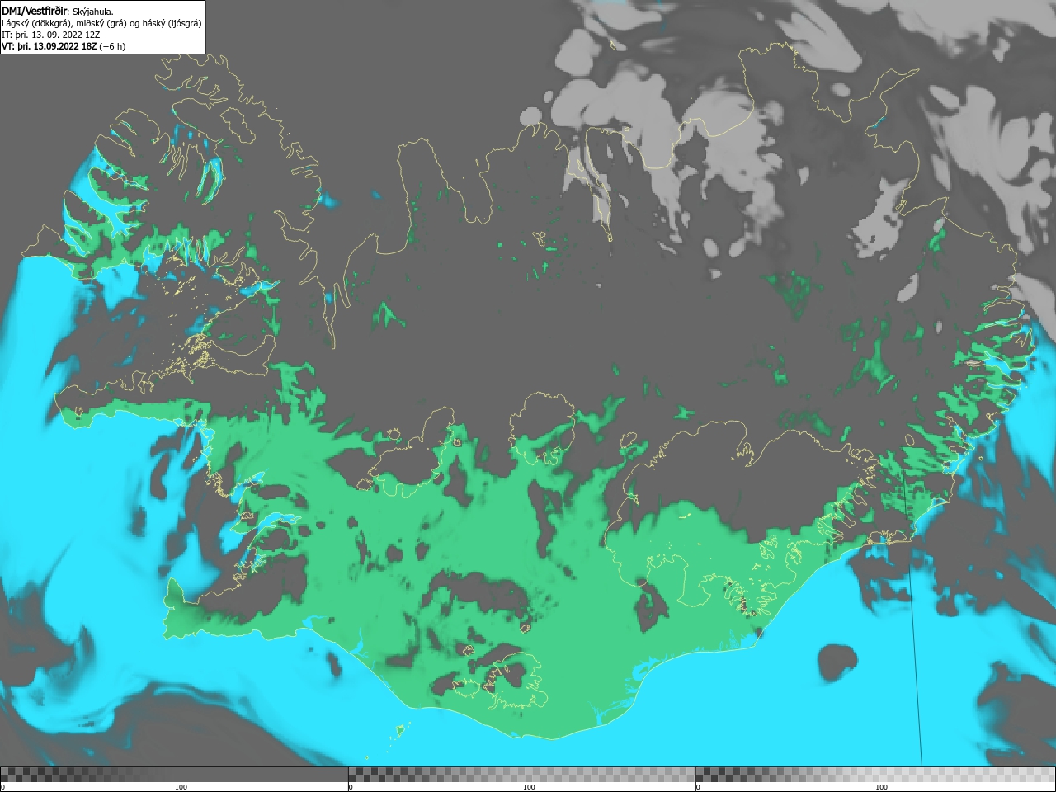Image resolution: width=1056 pixels, height=792 pixels.
Task: Click the 'IT: þri. 13. 09. 2022 12Z' line
Action: tap(51, 35)
